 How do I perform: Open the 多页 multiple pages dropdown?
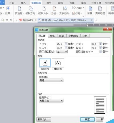tap(51, 80)
